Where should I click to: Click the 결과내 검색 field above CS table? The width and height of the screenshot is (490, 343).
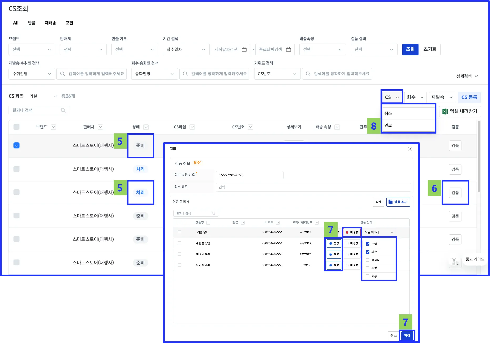click(x=39, y=110)
